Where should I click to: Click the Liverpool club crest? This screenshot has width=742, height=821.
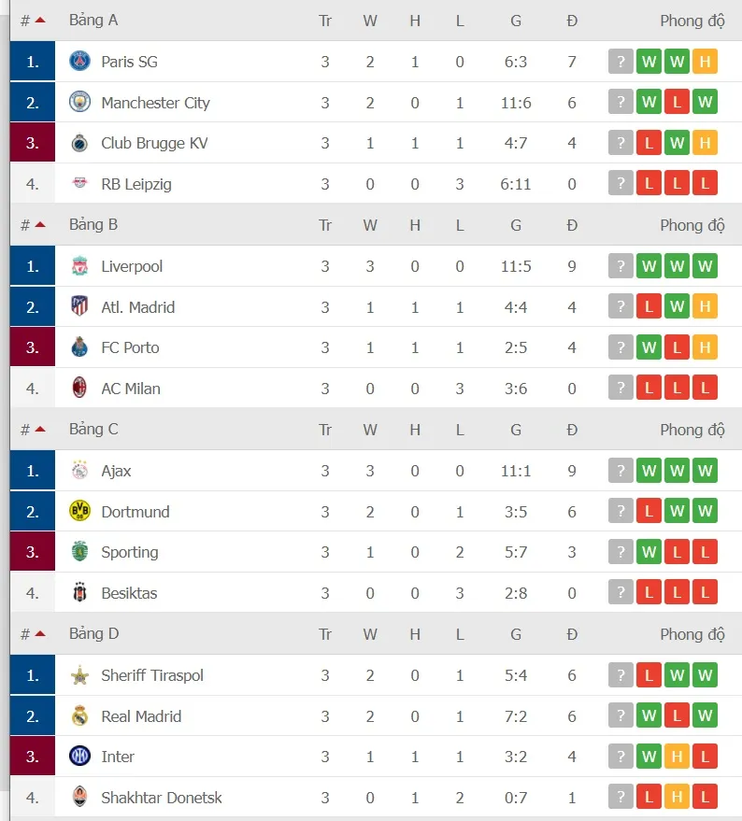coord(79,266)
